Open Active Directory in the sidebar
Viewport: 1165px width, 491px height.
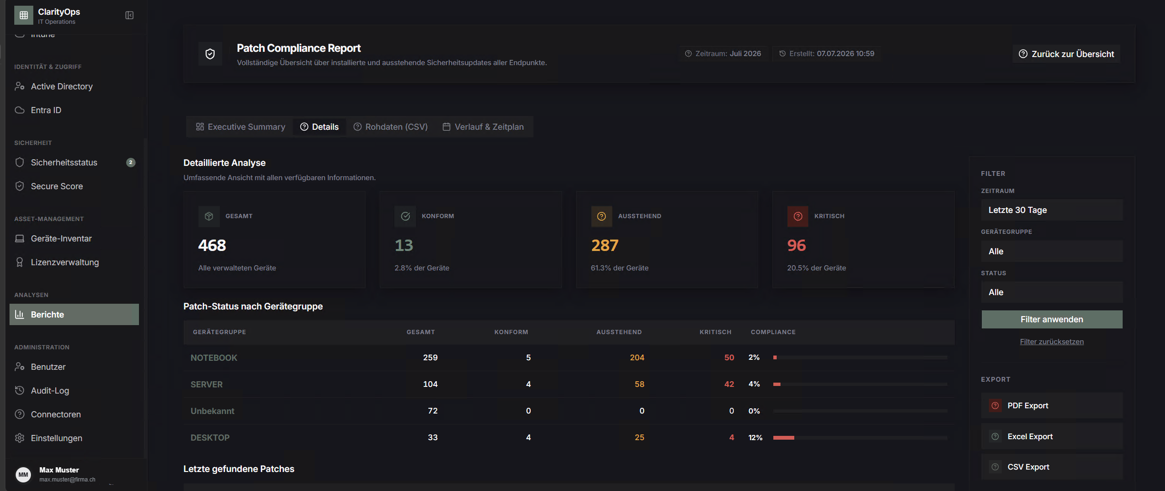click(74, 87)
